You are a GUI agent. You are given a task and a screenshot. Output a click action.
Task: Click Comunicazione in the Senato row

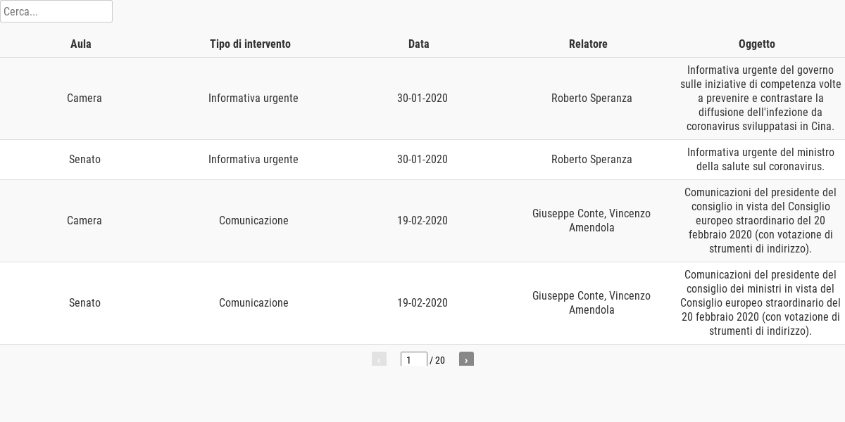point(254,303)
